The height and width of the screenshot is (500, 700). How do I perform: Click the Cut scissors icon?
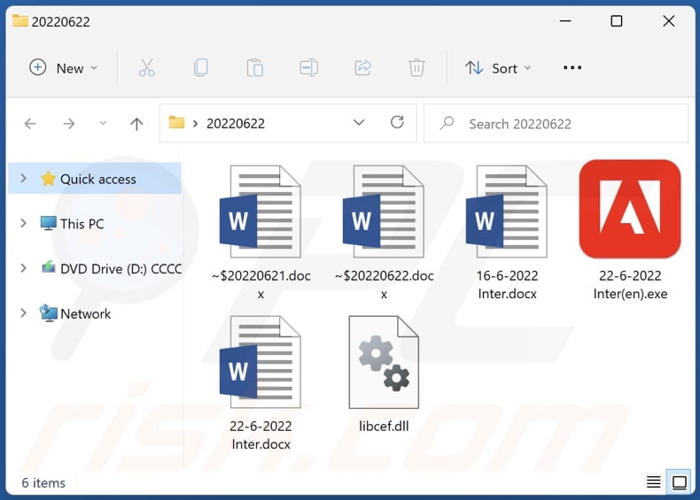pos(146,68)
